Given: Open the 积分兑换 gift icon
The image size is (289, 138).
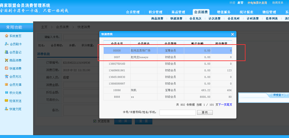Looking at the screenshot, I should [7, 93].
